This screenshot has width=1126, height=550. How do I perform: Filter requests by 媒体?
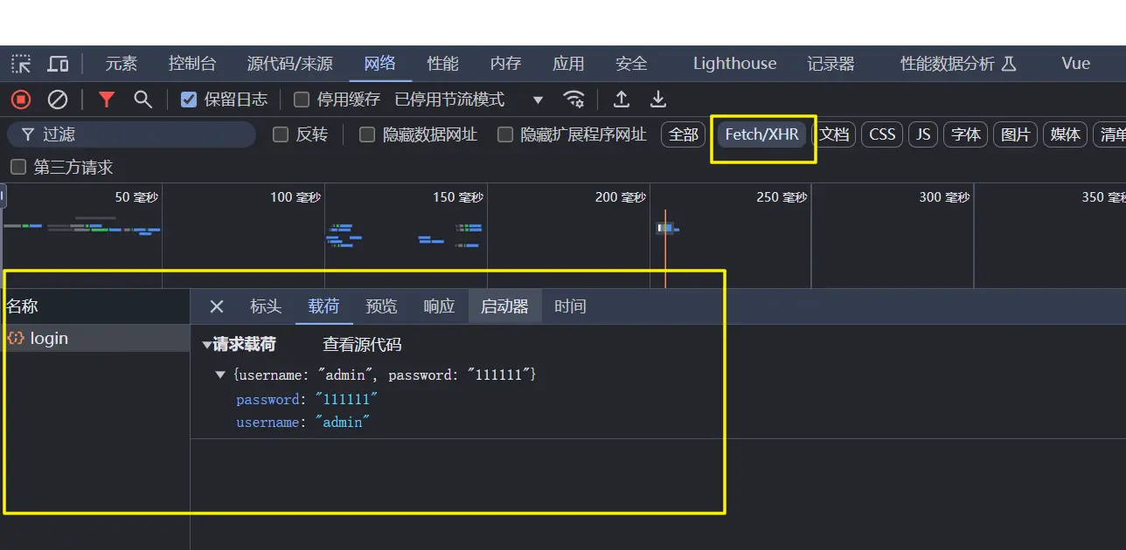tap(1066, 134)
